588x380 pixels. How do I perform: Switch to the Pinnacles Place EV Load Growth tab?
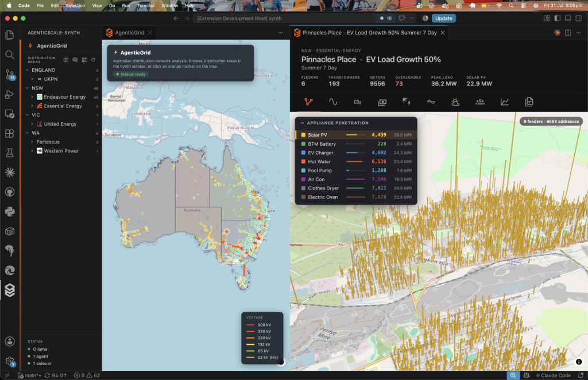(x=369, y=33)
